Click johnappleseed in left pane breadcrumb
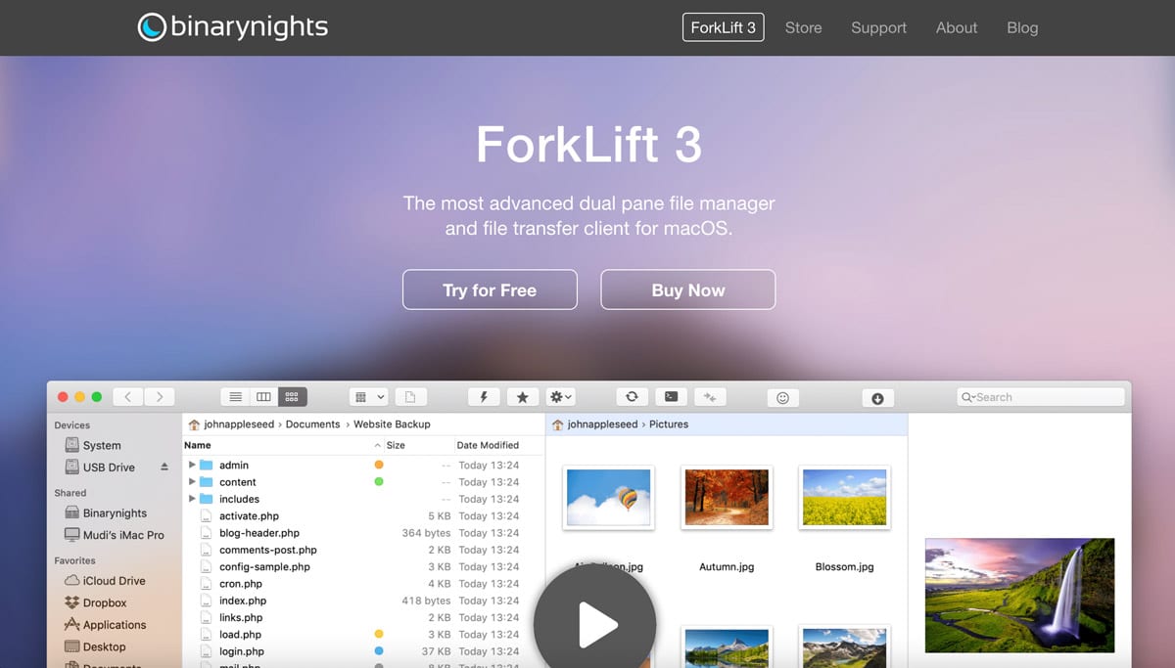 pos(241,424)
